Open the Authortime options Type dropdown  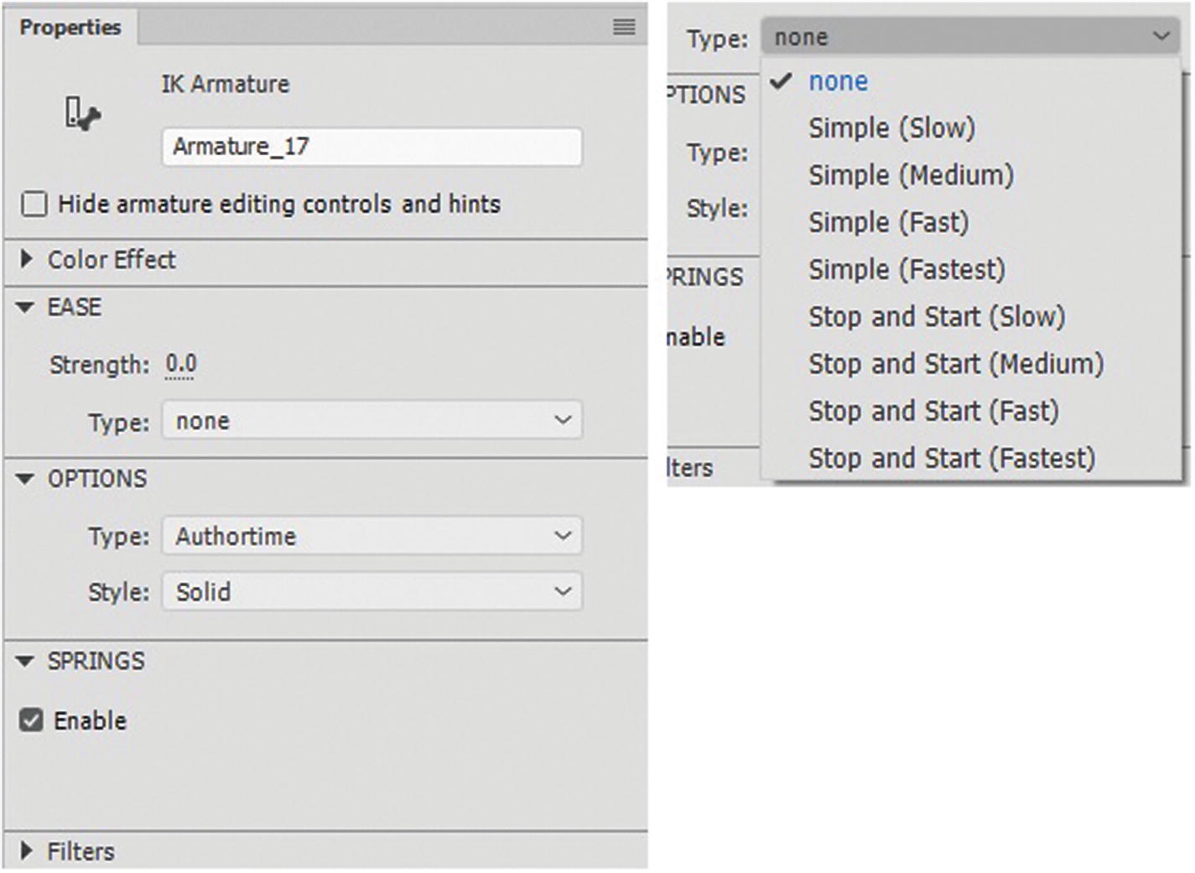point(371,536)
